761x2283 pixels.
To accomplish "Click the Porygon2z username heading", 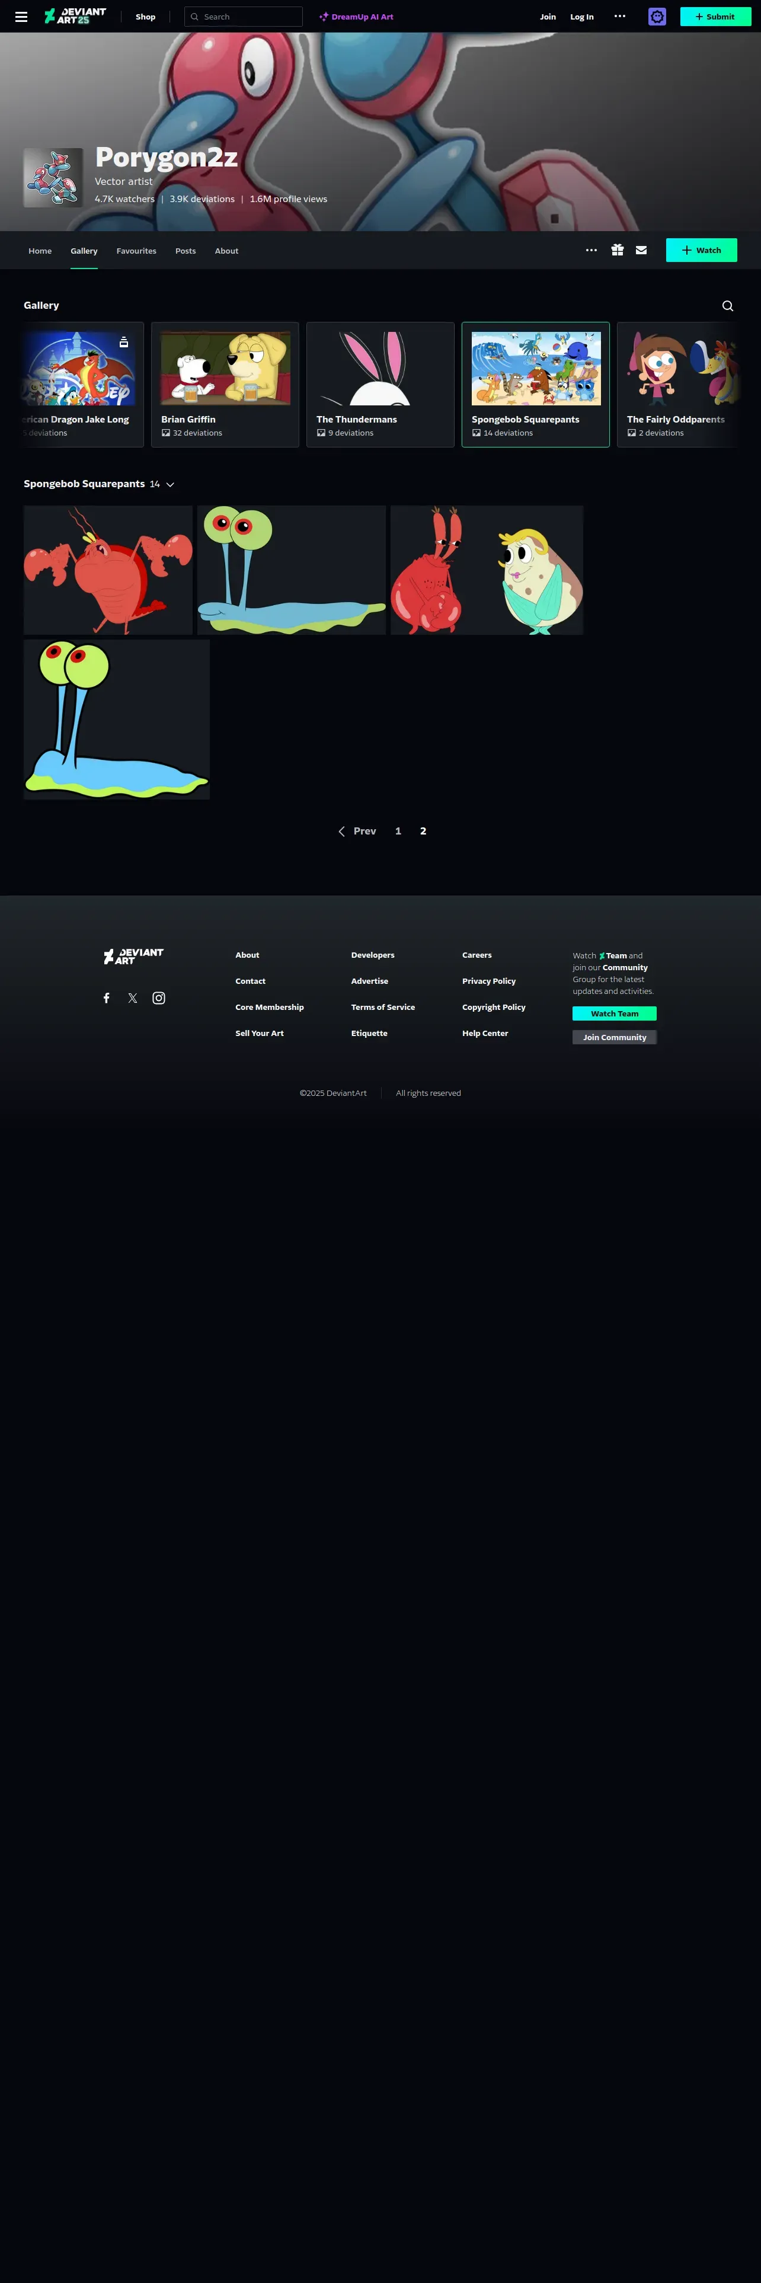I will point(167,158).
